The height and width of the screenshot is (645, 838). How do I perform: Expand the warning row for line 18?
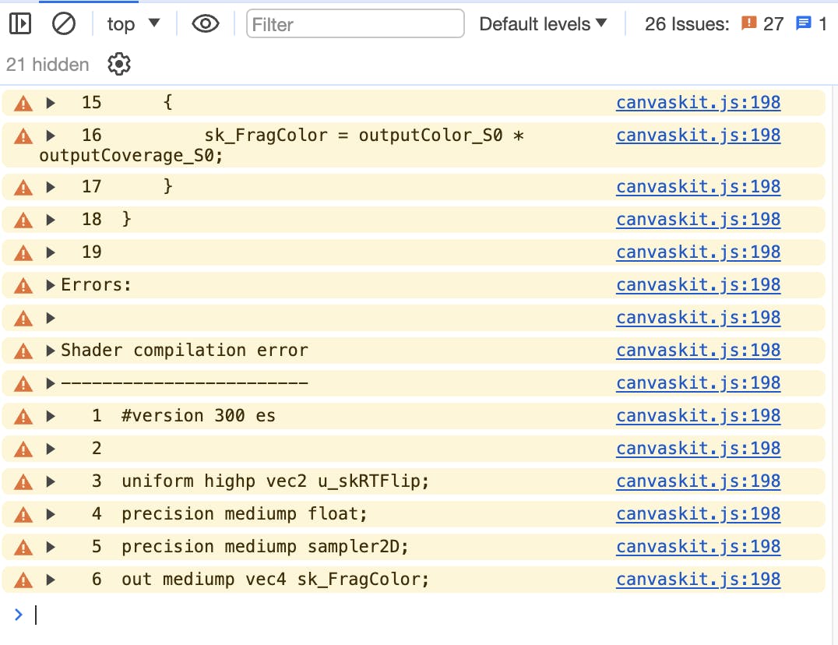51,219
